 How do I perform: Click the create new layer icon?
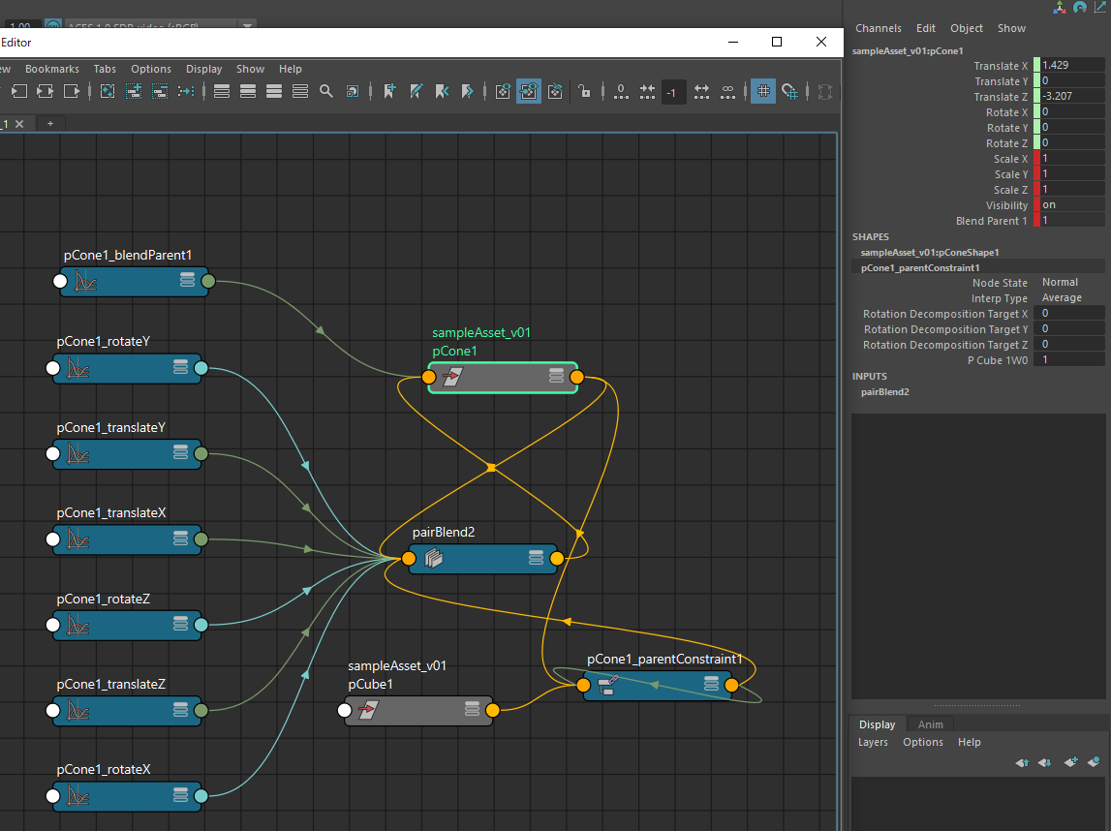pyautogui.click(x=1070, y=763)
